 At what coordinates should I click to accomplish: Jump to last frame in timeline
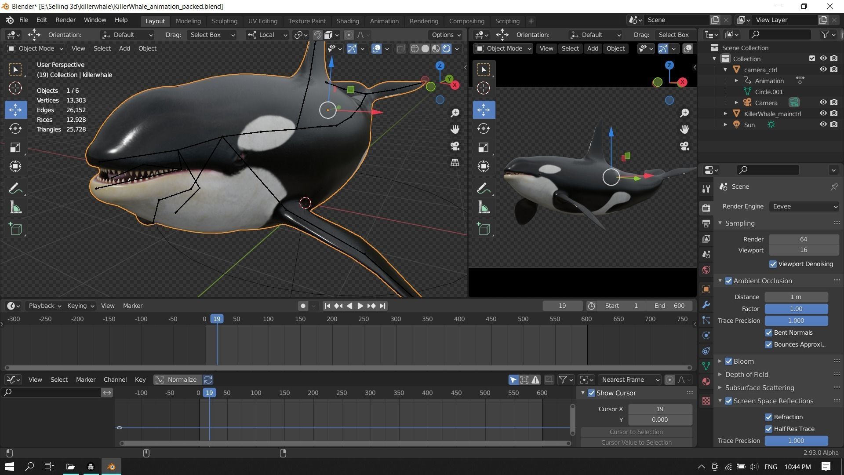pyautogui.click(x=383, y=306)
